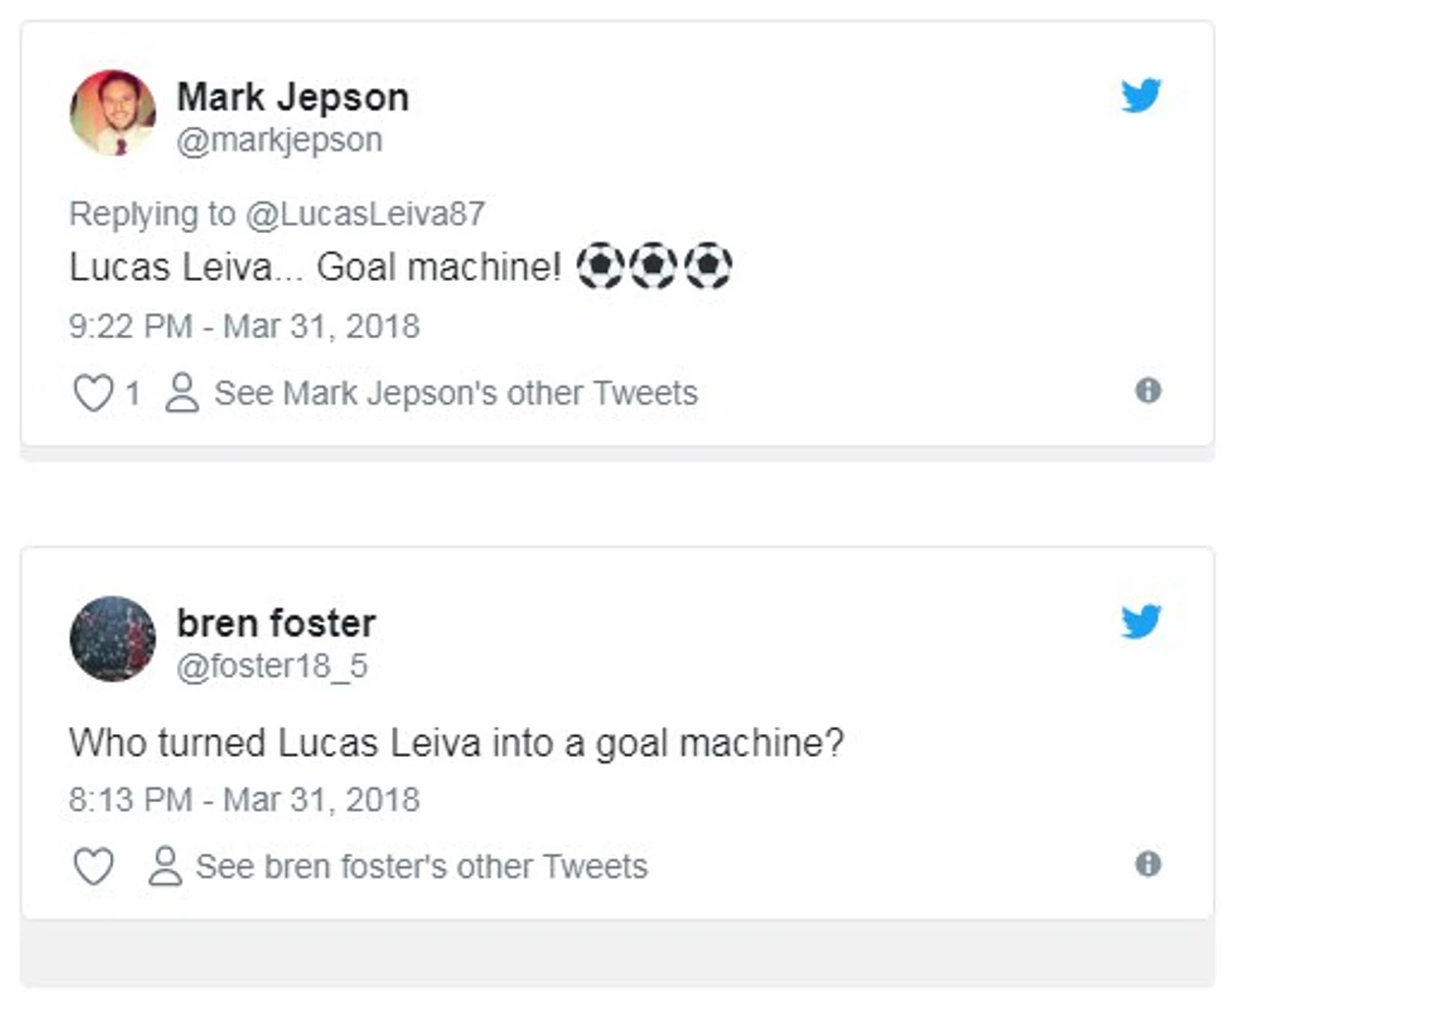Click person icon beside Mark Jepson's other Tweets
This screenshot has width=1435, height=1028.
[182, 393]
